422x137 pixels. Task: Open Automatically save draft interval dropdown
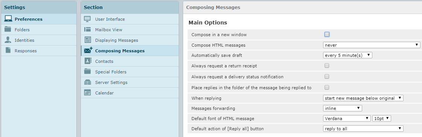coord(348,55)
